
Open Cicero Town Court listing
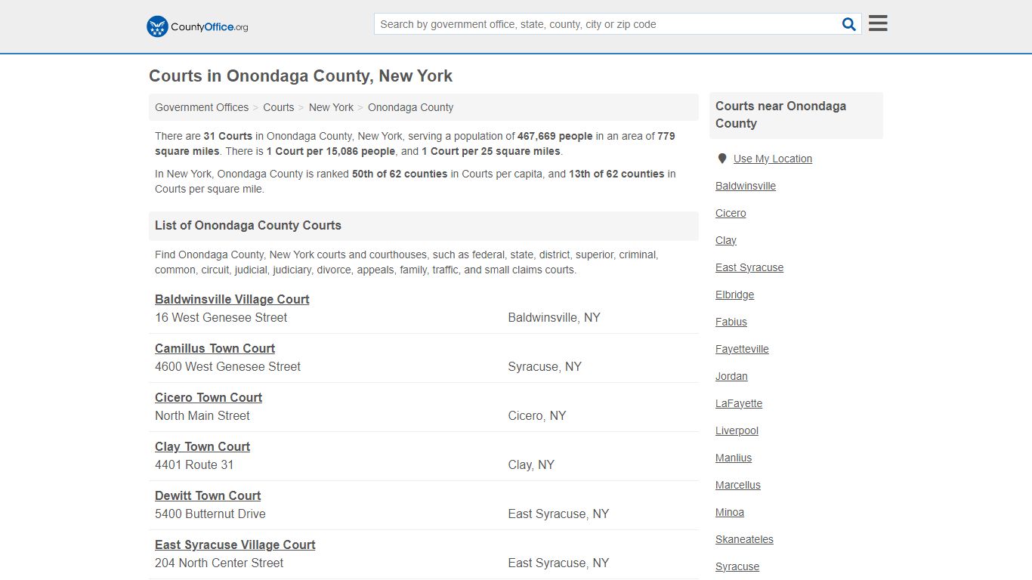tap(209, 397)
